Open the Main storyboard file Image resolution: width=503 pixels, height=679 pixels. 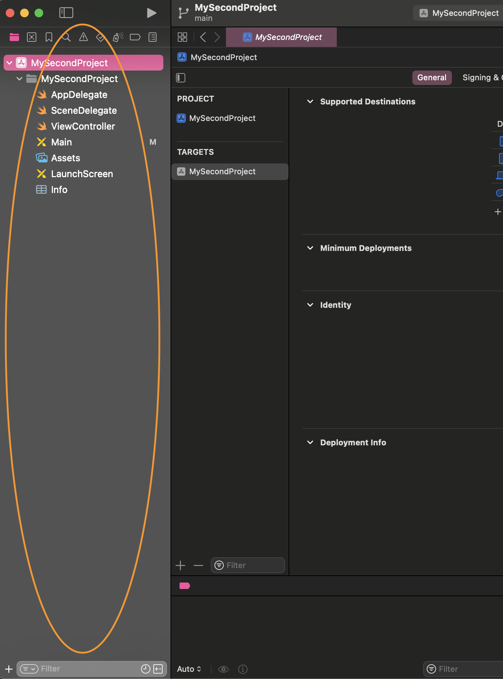tap(62, 142)
